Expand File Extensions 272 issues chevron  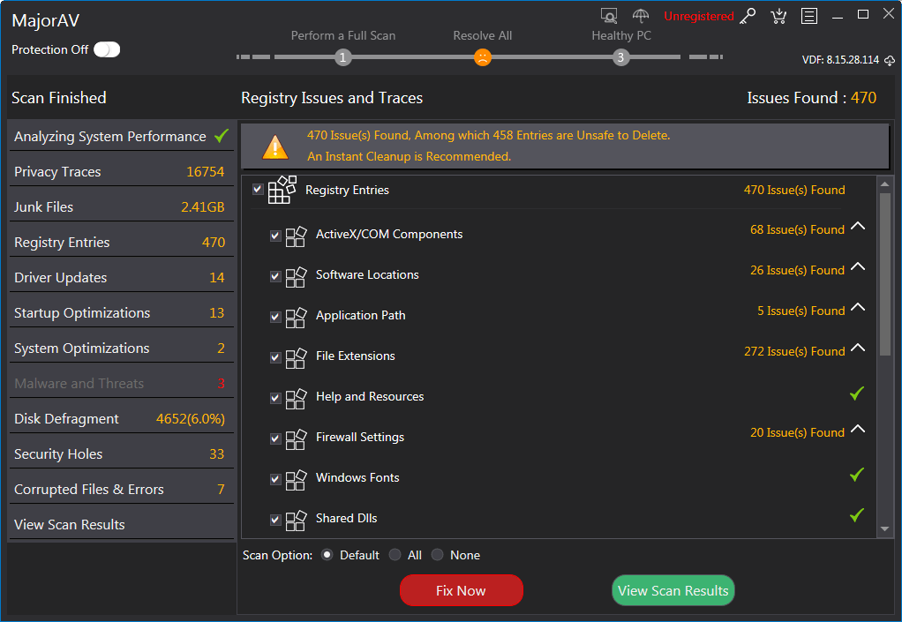point(858,348)
